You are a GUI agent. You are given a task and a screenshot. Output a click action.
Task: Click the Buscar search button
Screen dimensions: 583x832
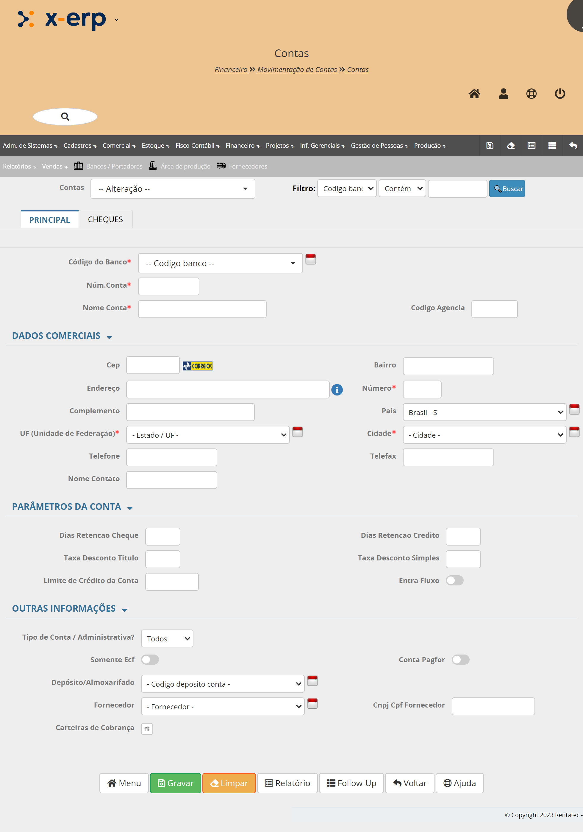(x=507, y=189)
